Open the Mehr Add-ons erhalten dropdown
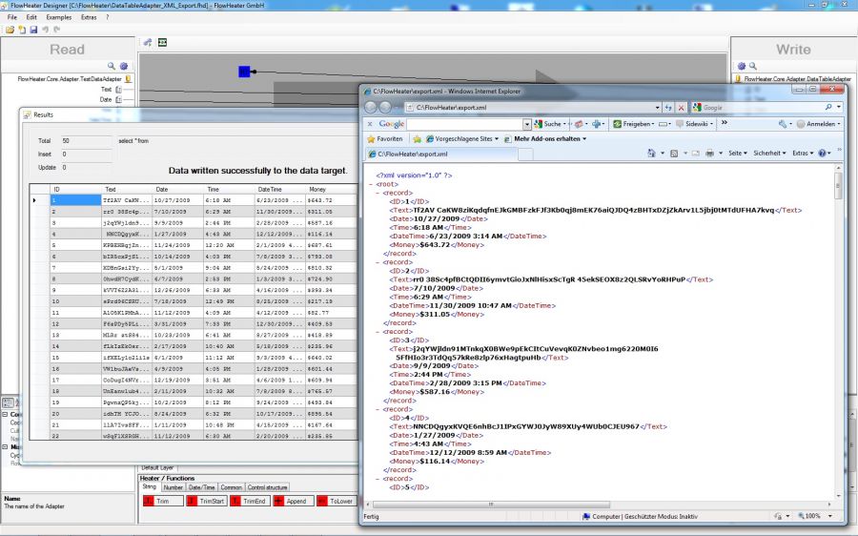The image size is (858, 536). pyautogui.click(x=584, y=139)
